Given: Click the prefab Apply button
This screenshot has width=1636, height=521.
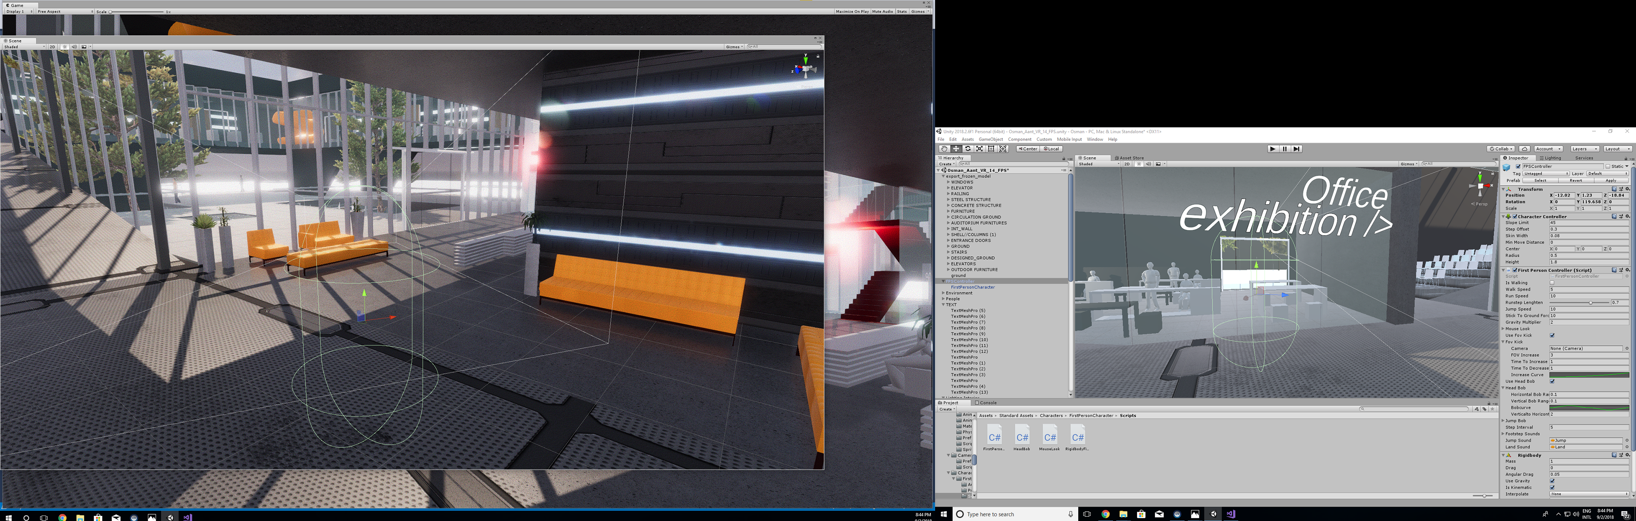Looking at the screenshot, I should (1610, 180).
